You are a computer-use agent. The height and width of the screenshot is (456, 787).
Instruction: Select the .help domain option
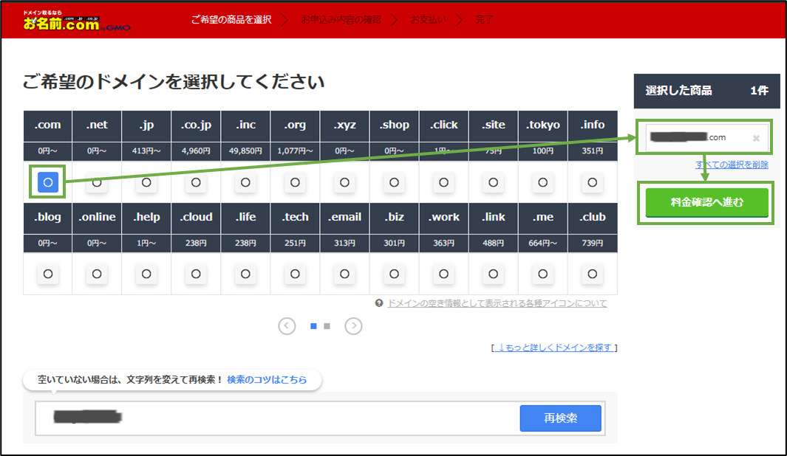[x=146, y=274]
